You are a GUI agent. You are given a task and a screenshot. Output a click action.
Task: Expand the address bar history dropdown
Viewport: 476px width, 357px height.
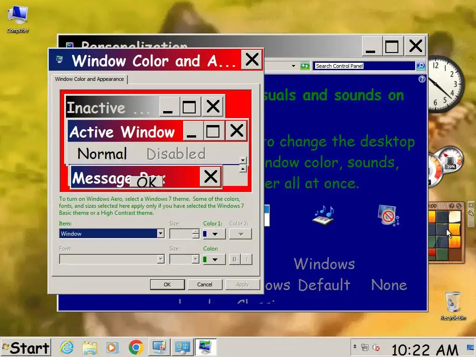point(293,66)
